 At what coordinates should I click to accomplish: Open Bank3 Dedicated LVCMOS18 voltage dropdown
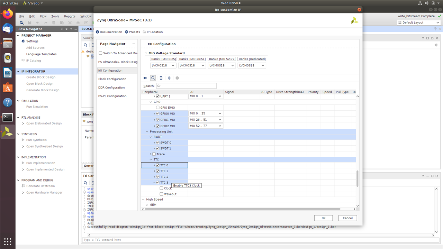point(252,65)
